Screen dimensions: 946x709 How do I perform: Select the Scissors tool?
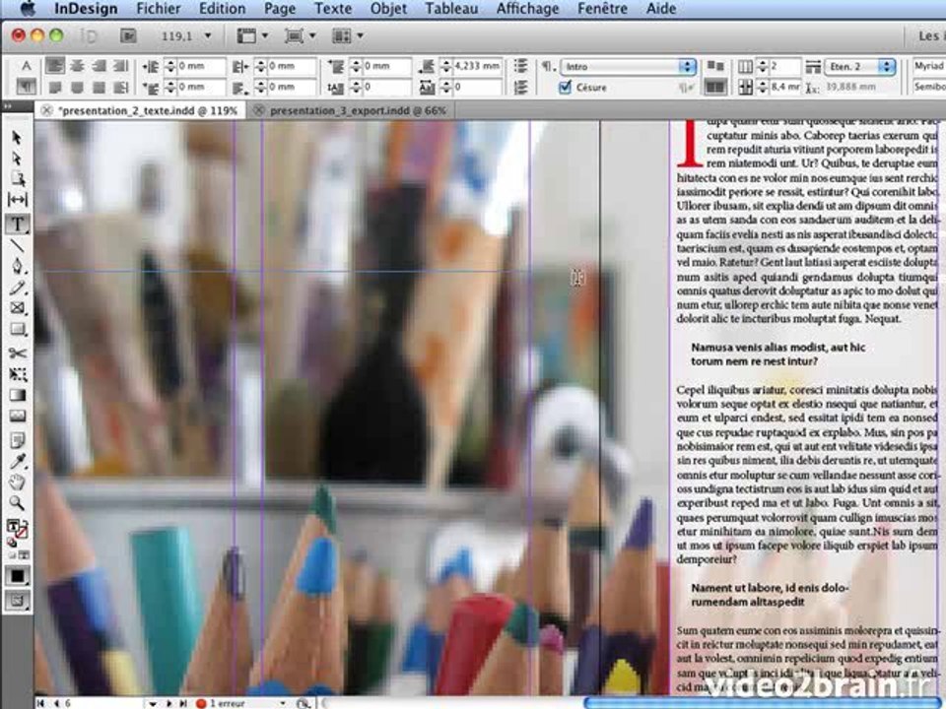click(17, 354)
